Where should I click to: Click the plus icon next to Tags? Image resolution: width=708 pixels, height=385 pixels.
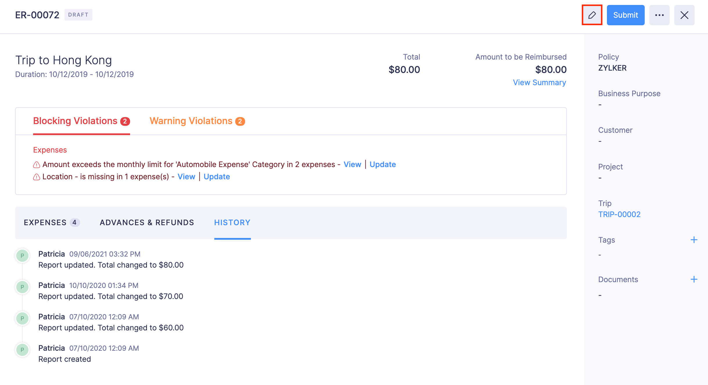pos(694,240)
